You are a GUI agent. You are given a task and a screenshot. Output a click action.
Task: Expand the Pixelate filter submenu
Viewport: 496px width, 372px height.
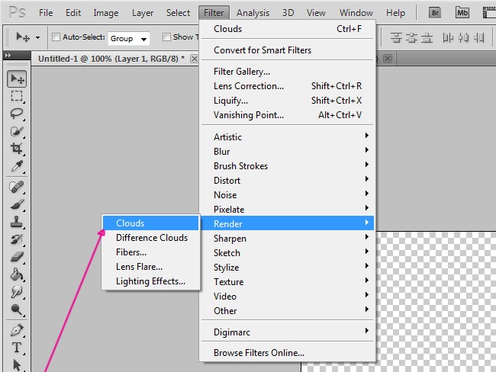point(287,209)
